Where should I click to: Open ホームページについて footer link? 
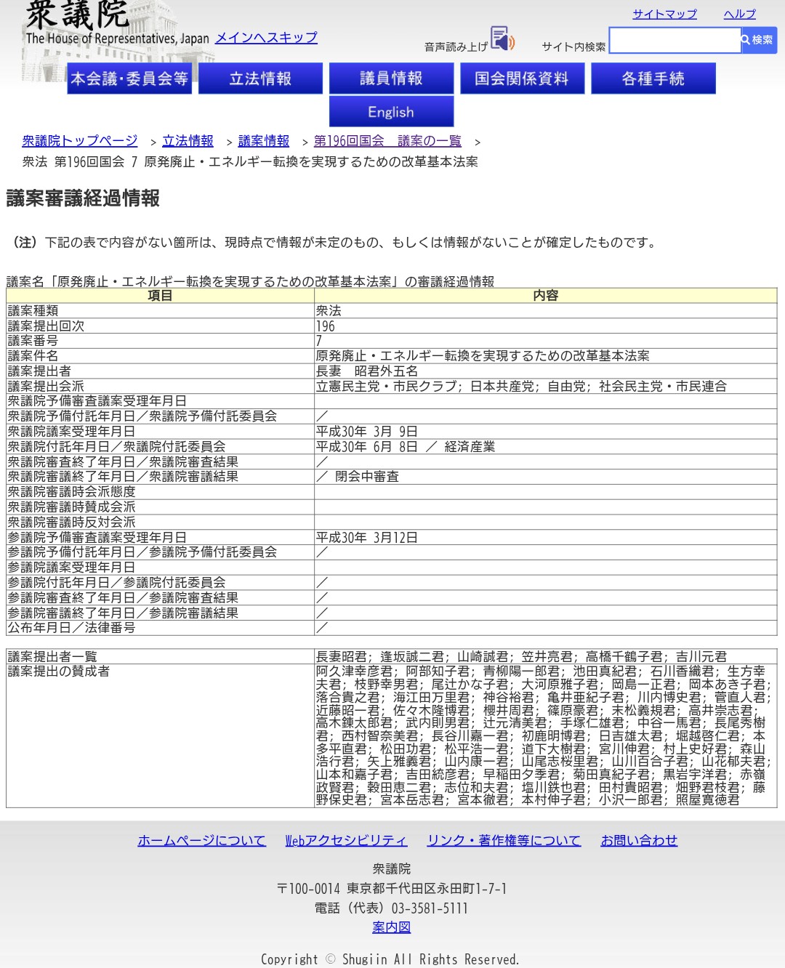click(201, 840)
